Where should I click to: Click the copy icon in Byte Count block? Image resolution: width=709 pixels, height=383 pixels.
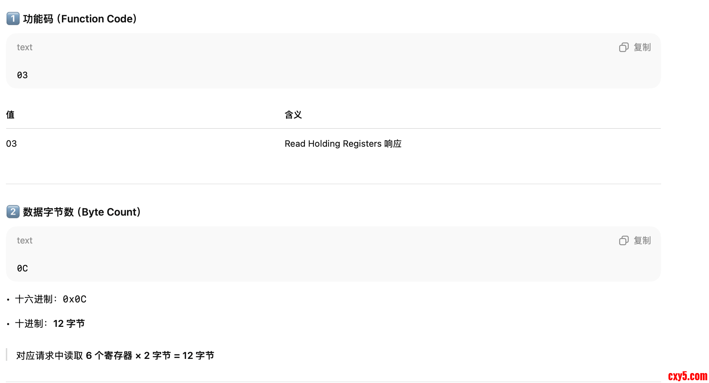[x=624, y=240]
